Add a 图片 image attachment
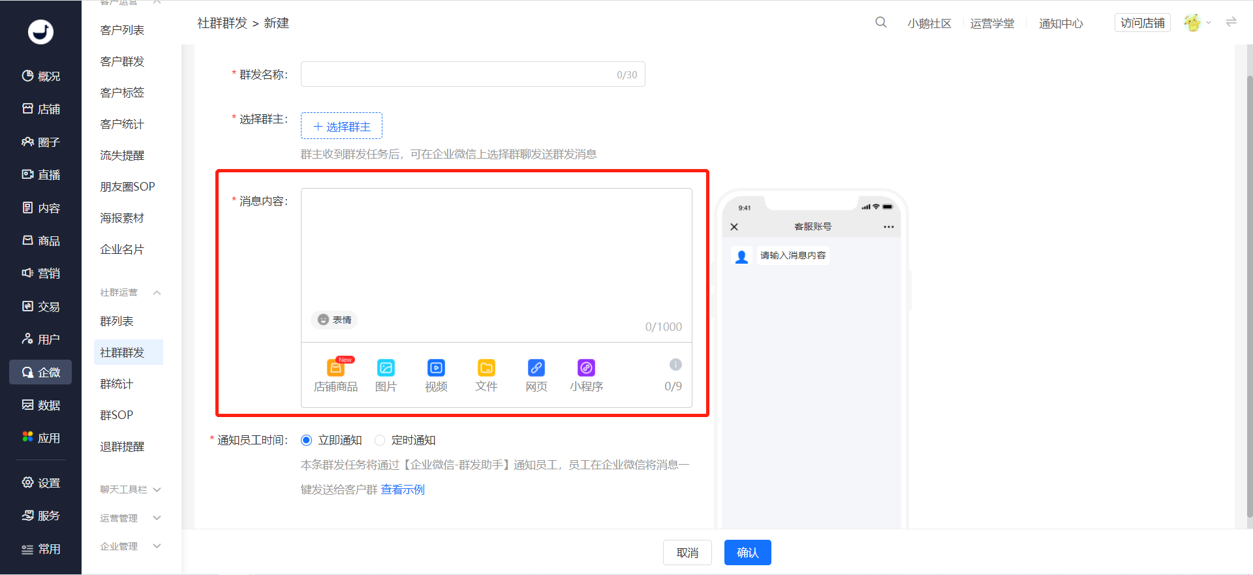 (x=386, y=375)
